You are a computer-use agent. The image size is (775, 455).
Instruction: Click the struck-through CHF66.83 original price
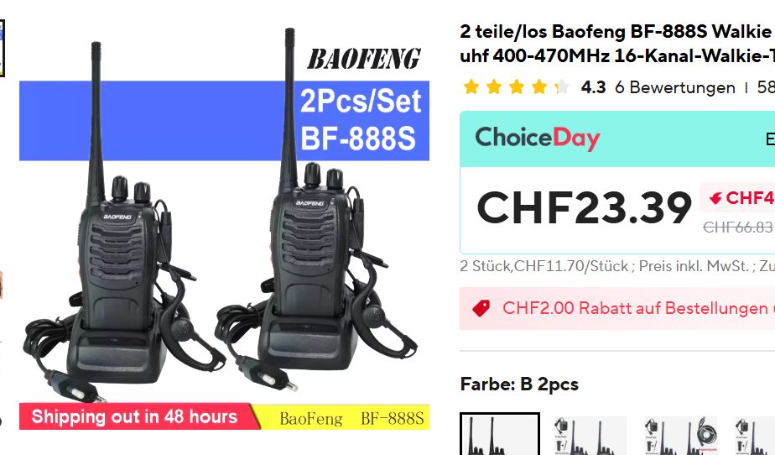(738, 227)
